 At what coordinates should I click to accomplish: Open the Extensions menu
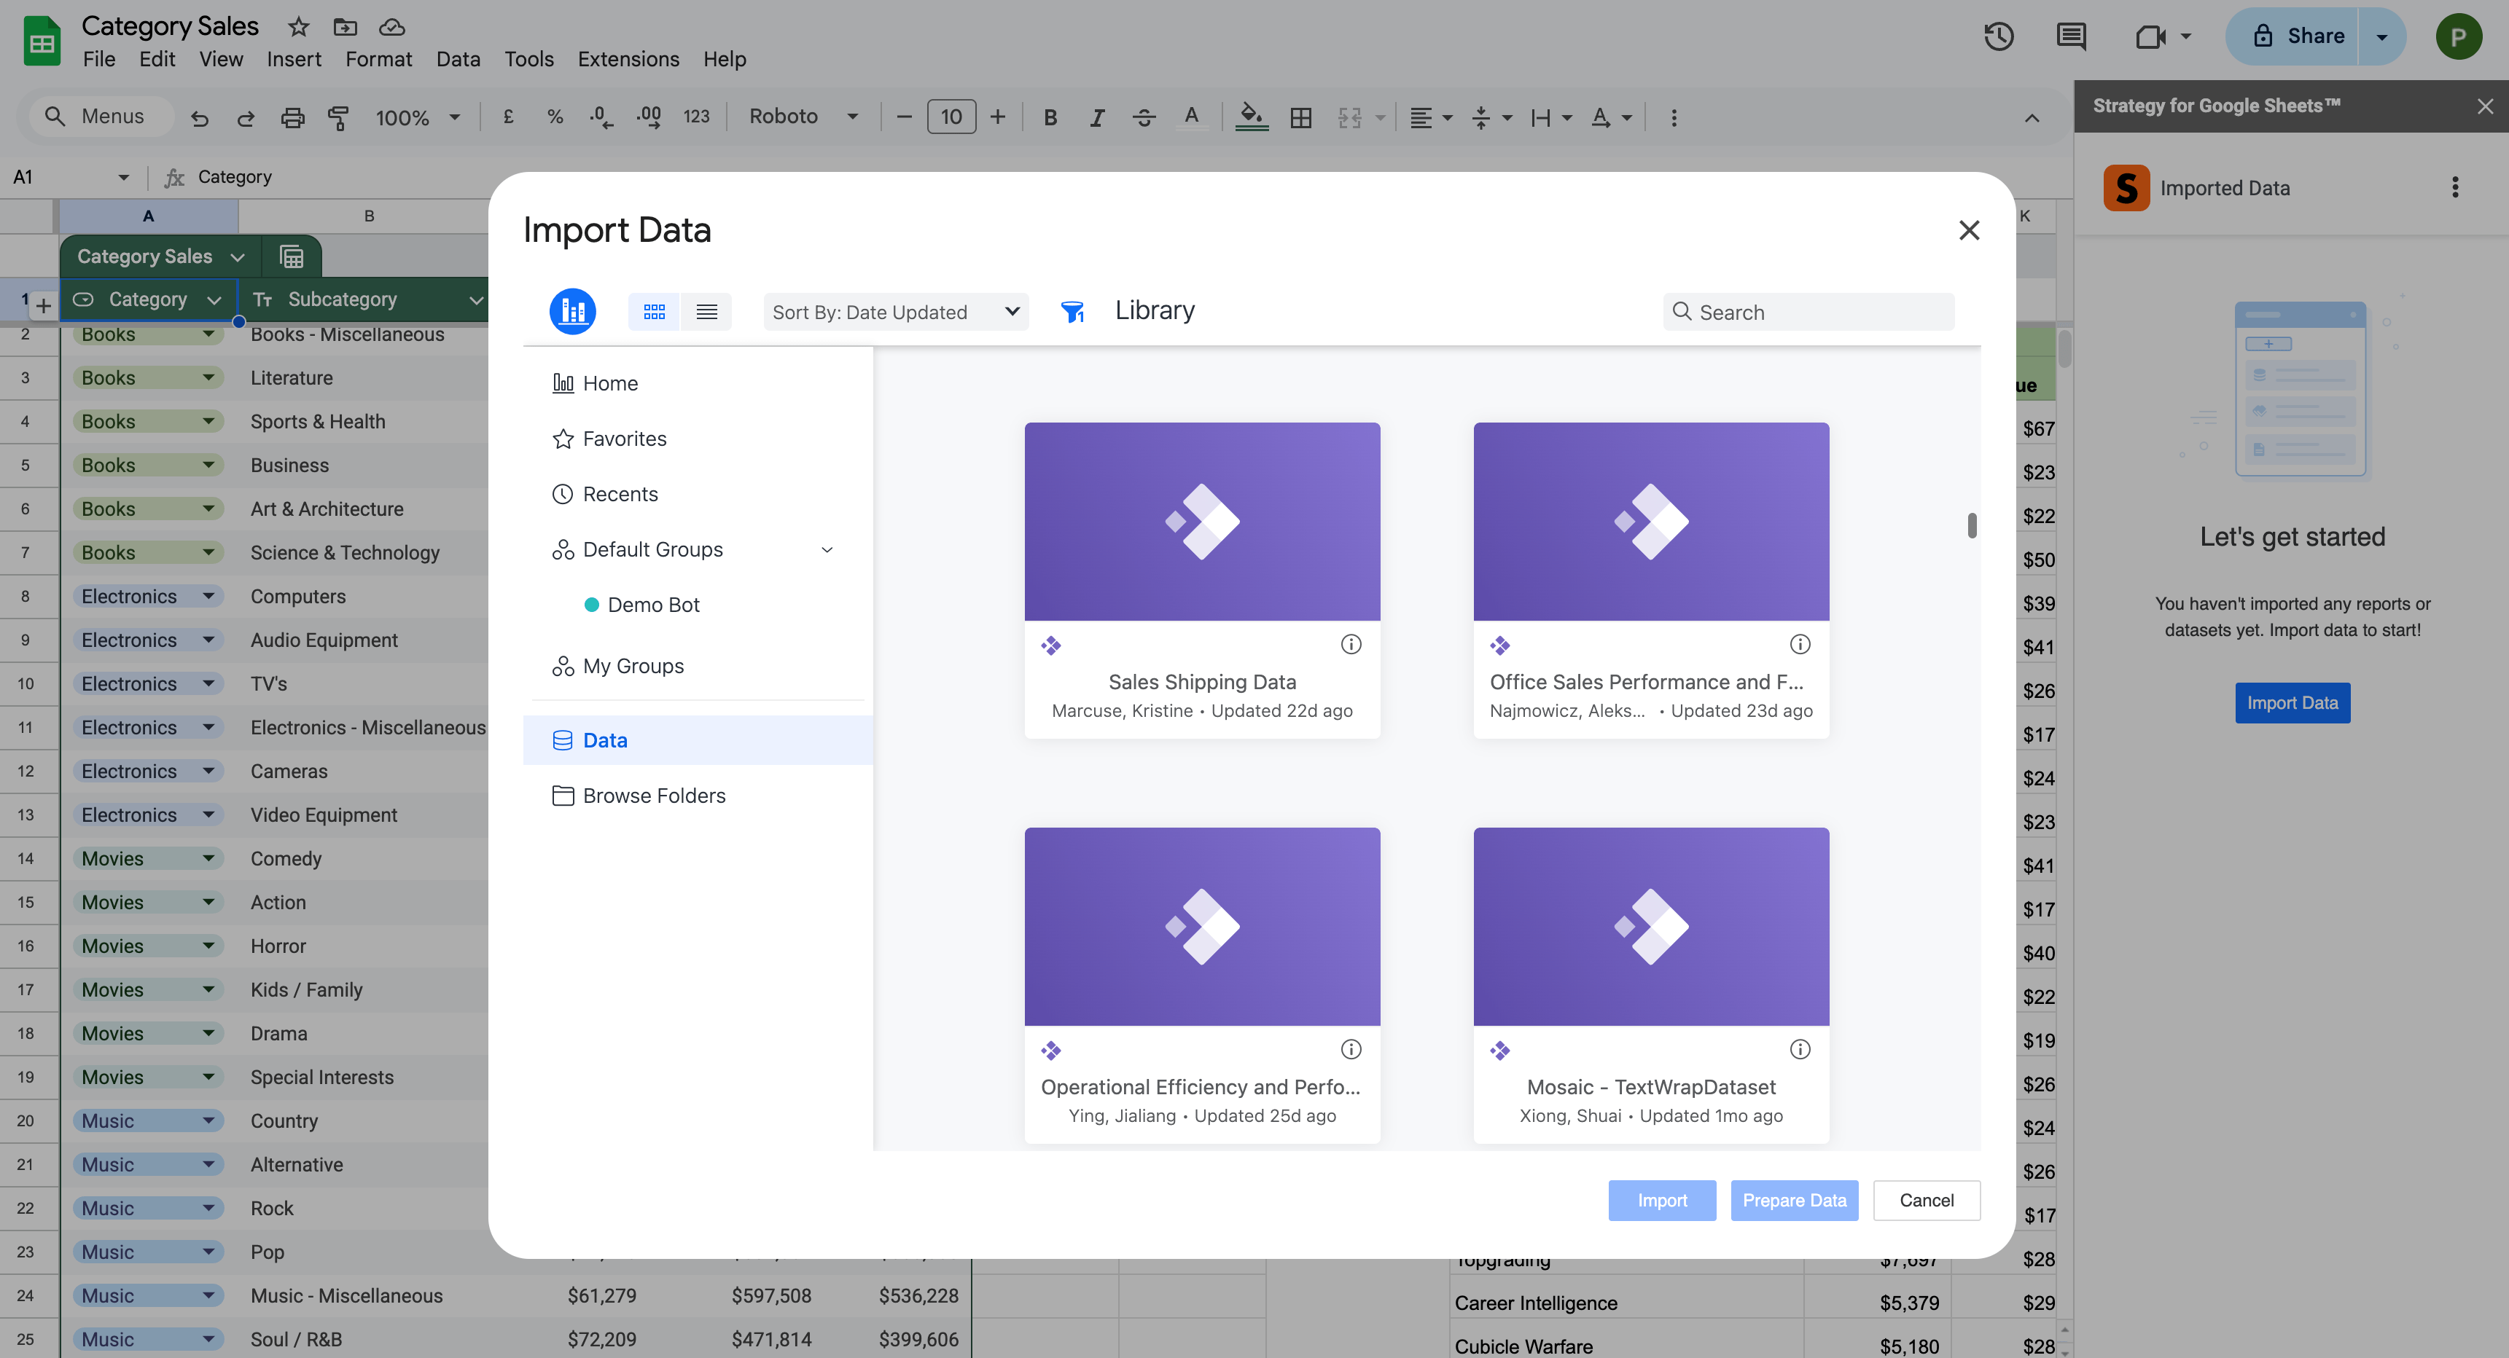tap(627, 58)
